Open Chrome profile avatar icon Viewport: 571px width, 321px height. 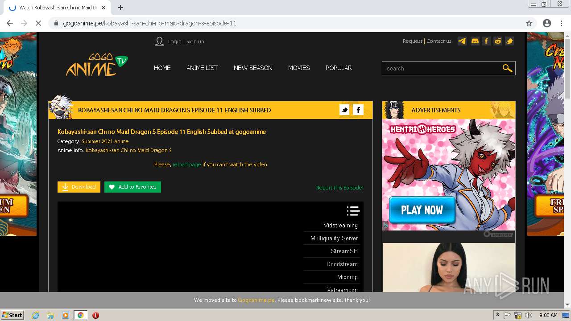coord(547,23)
